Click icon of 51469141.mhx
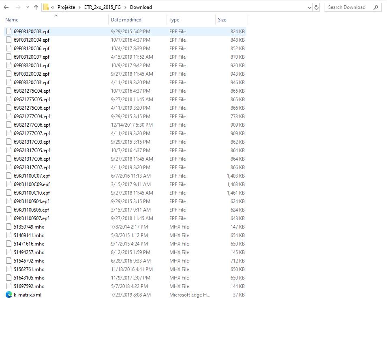 click(x=9, y=235)
